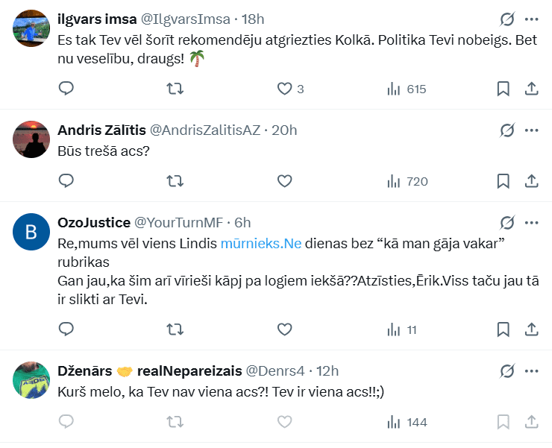The width and height of the screenshot is (552, 448).
Task: Retweet ilgvars imsa's post
Action: [x=175, y=89]
